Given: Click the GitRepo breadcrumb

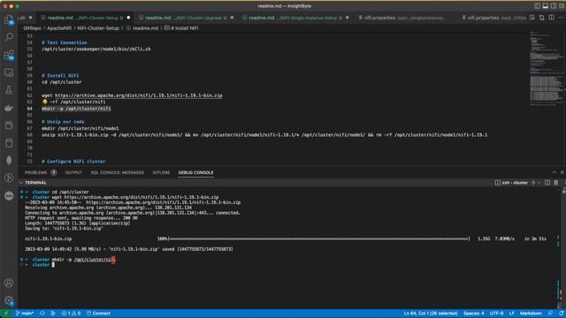Looking at the screenshot, I should (x=33, y=28).
